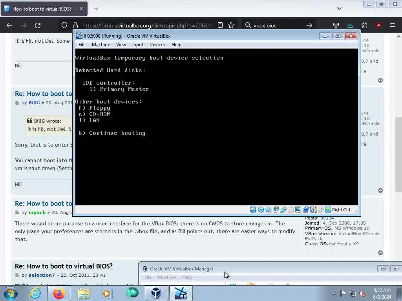Switch to Firefox from the taskbar

click(x=59, y=293)
